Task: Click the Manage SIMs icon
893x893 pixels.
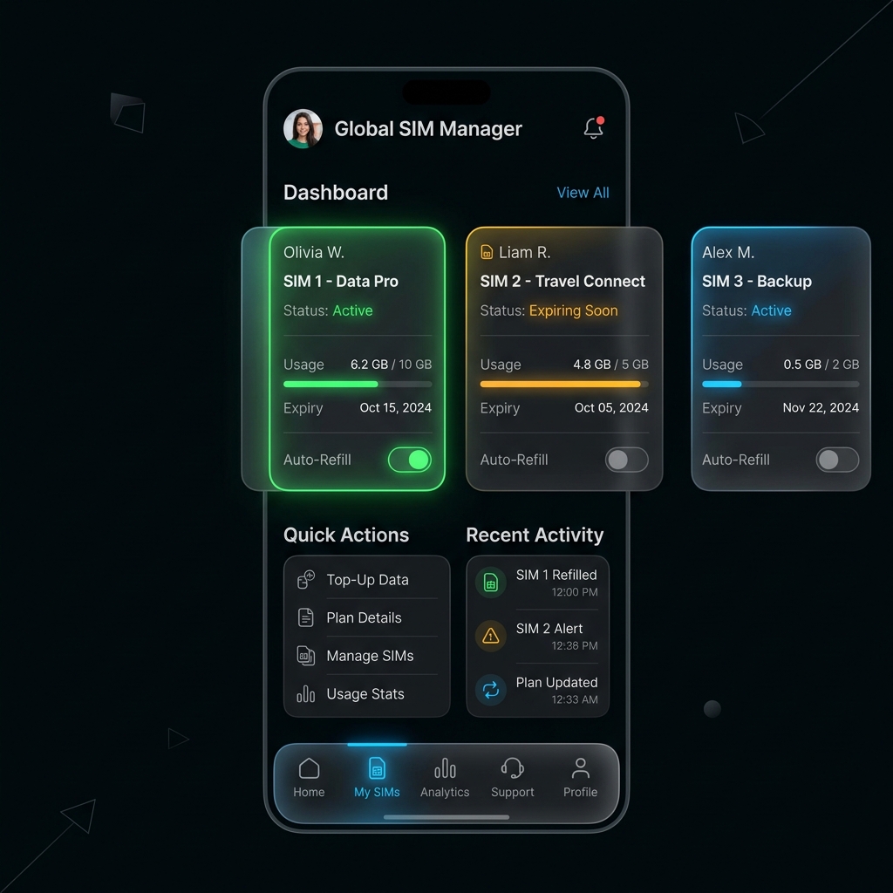Action: [x=306, y=656]
